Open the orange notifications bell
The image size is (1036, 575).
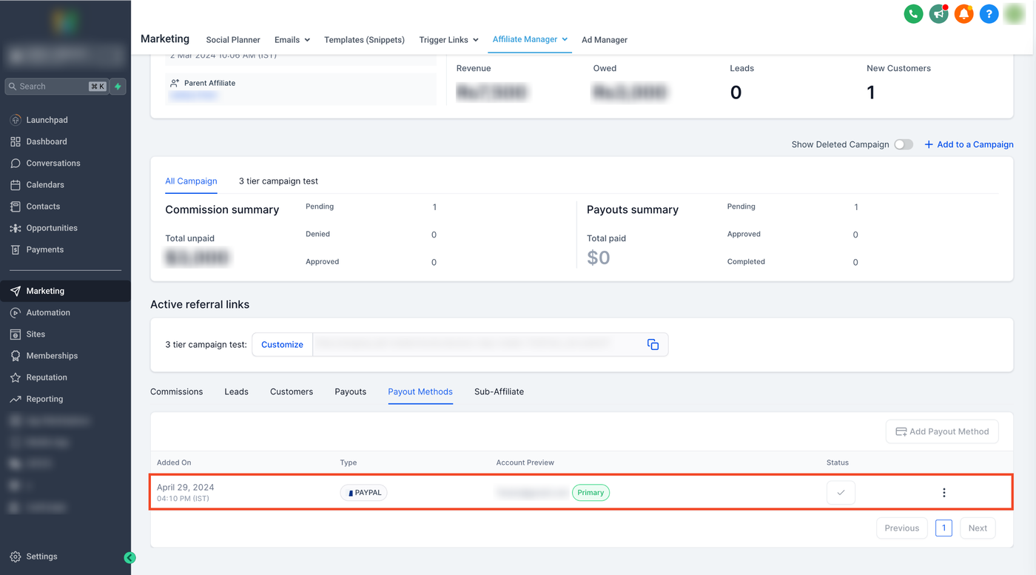point(963,13)
